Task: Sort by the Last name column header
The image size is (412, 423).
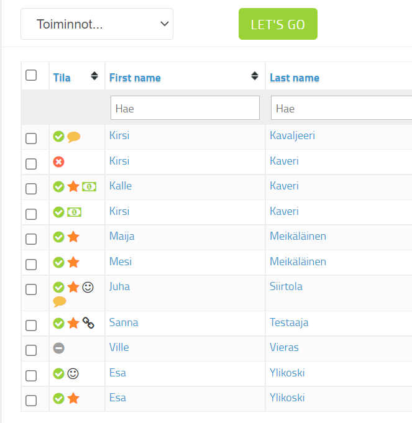Action: coord(295,78)
